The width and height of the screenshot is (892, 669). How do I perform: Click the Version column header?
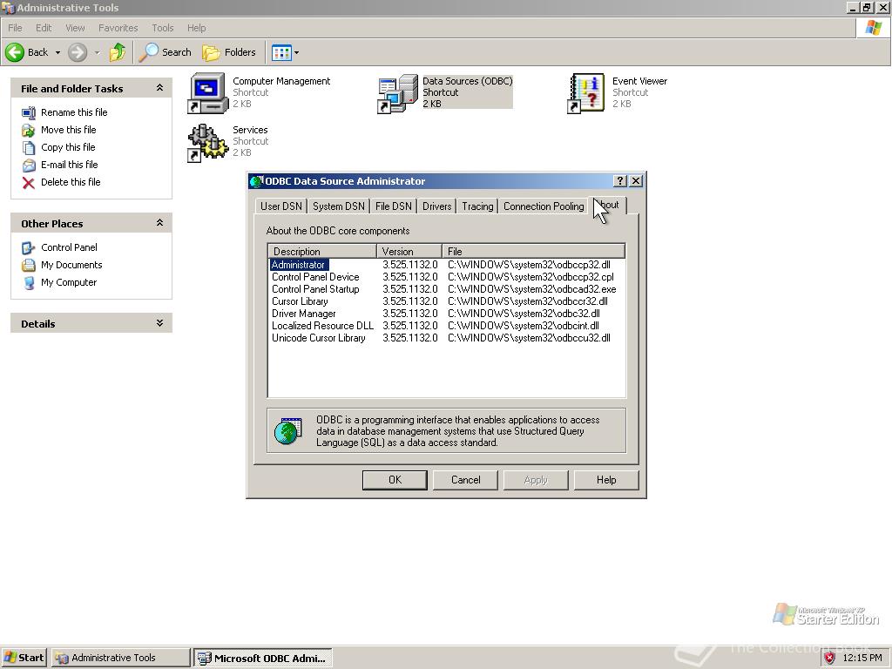[409, 252]
